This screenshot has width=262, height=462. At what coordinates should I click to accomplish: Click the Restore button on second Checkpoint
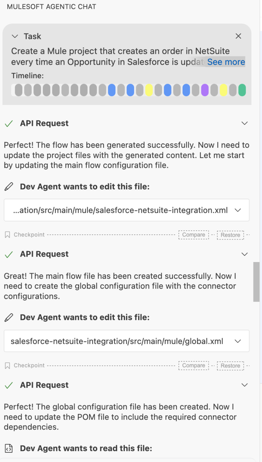230,365
